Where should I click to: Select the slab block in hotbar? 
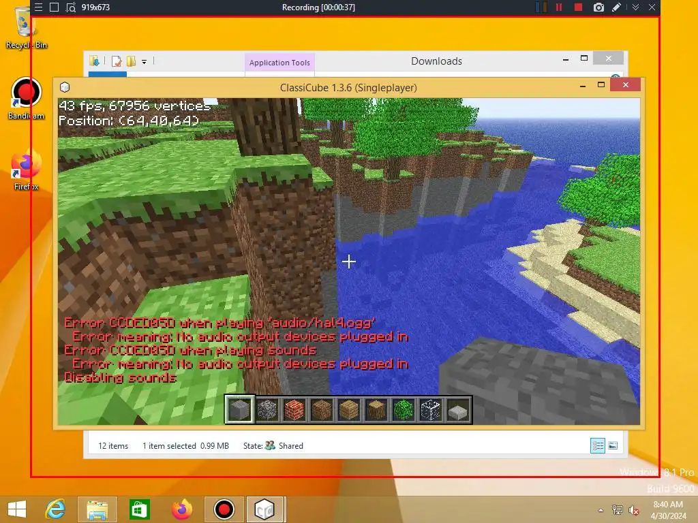(x=458, y=409)
